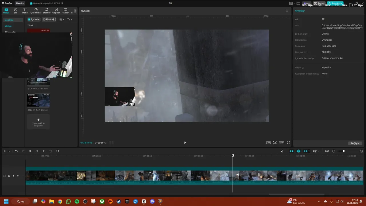Open the Windows Start menu
The height and width of the screenshot is (206, 366).
click(x=6, y=201)
